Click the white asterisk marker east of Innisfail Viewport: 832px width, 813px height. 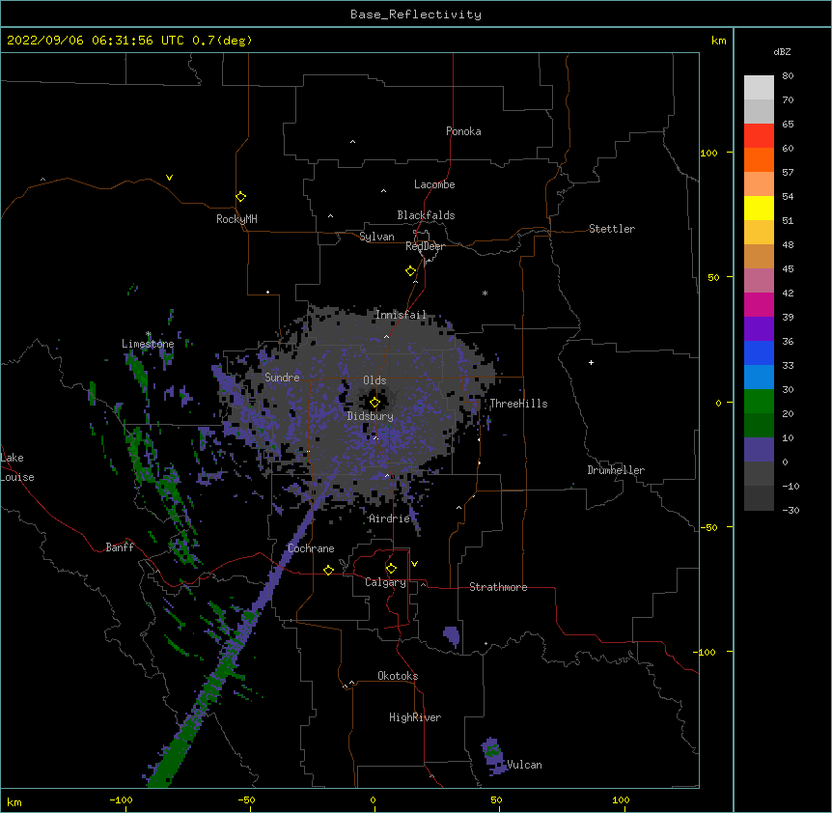click(x=485, y=293)
